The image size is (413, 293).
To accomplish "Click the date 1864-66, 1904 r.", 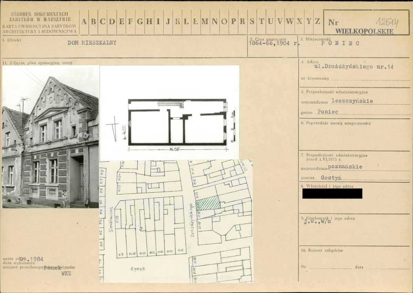I will point(273,43).
